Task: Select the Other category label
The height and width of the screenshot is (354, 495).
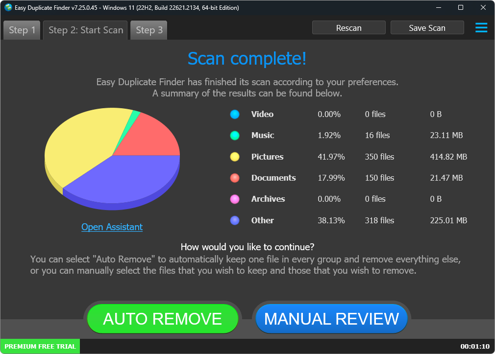Action: point(262,220)
